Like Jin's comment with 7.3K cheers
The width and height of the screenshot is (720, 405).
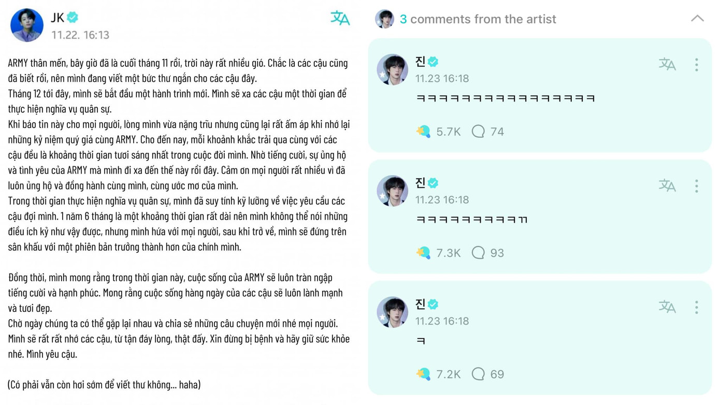(x=423, y=253)
